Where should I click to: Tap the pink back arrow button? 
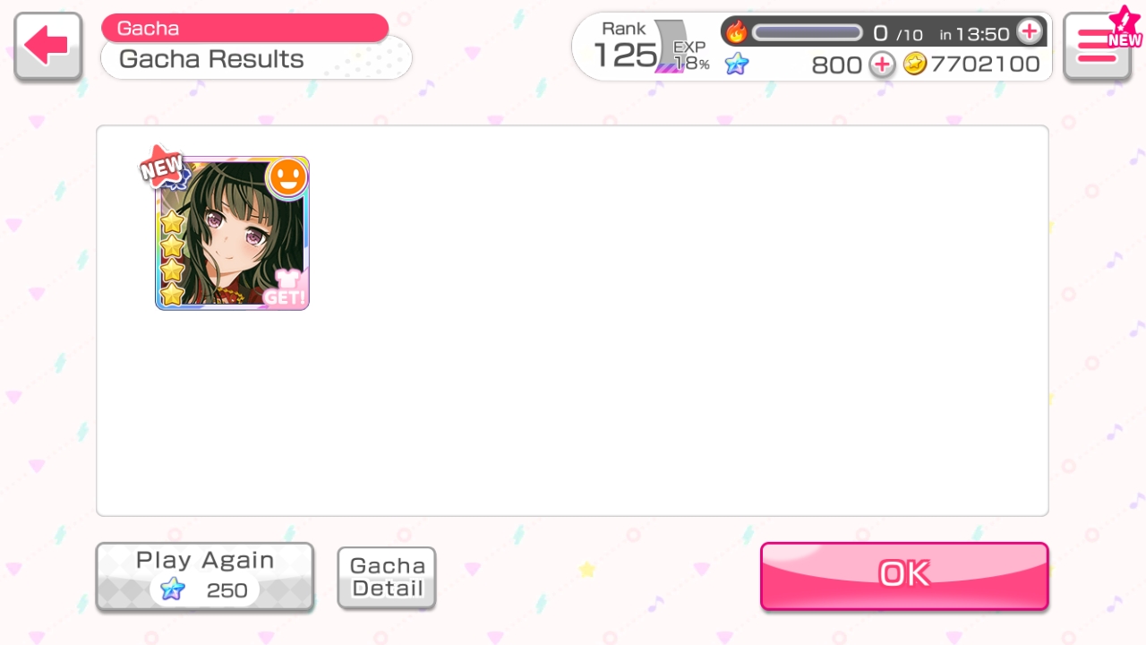click(x=47, y=45)
